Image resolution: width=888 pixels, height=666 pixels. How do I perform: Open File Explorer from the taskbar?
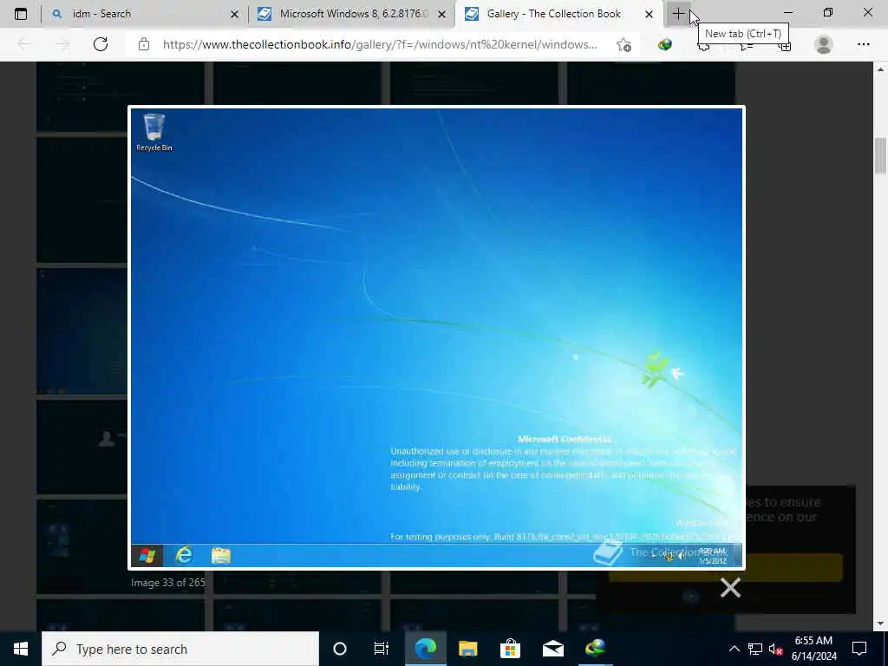point(467,649)
